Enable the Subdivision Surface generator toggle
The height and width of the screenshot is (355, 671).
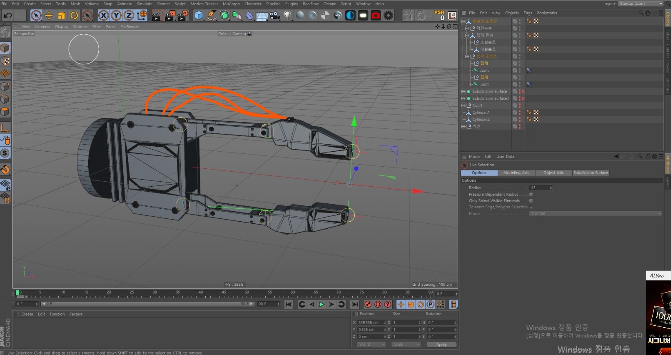[x=523, y=92]
